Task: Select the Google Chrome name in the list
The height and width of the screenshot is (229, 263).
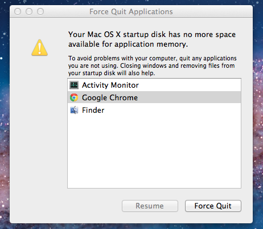Action: 110,97
